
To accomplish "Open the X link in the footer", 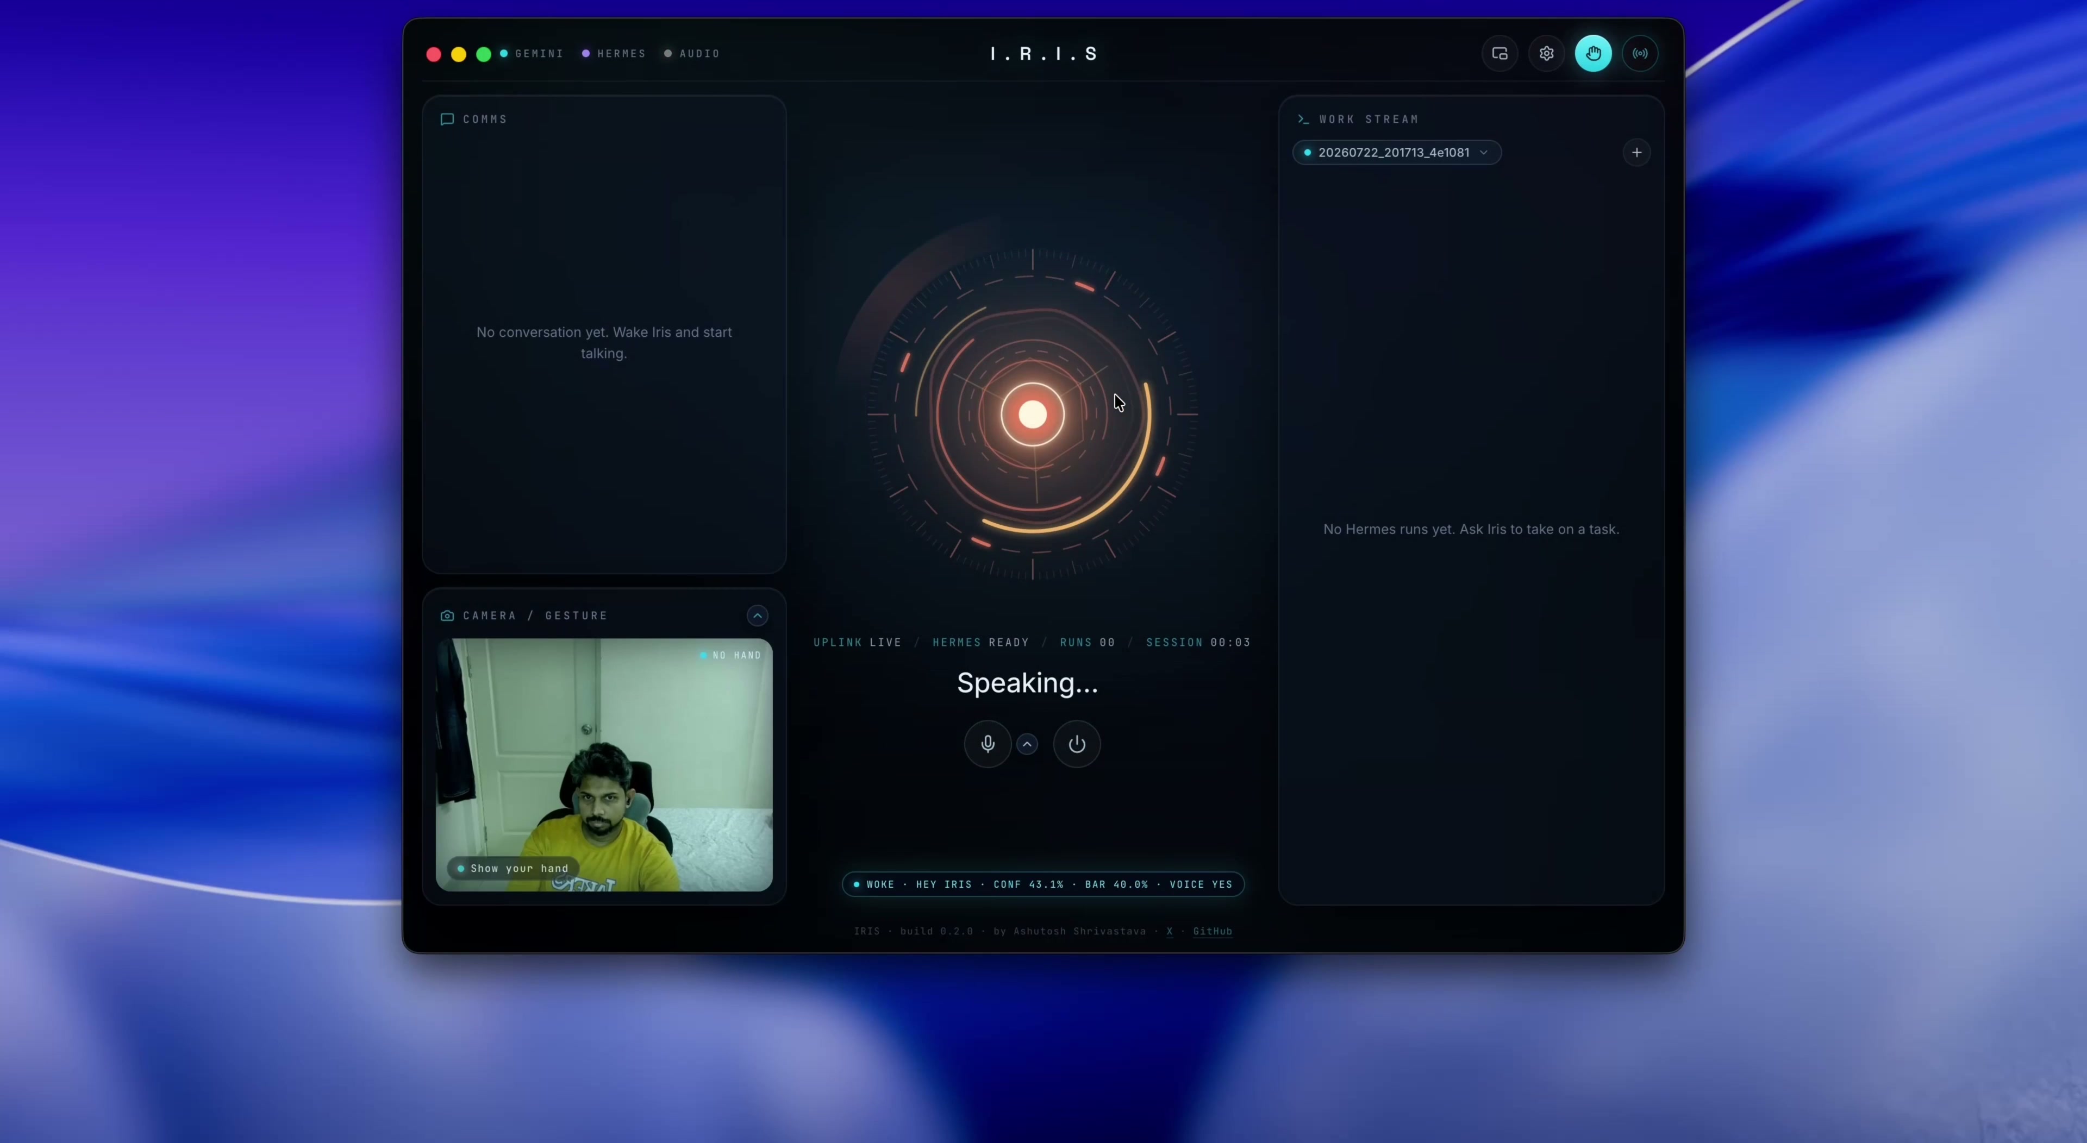I will 1169,932.
